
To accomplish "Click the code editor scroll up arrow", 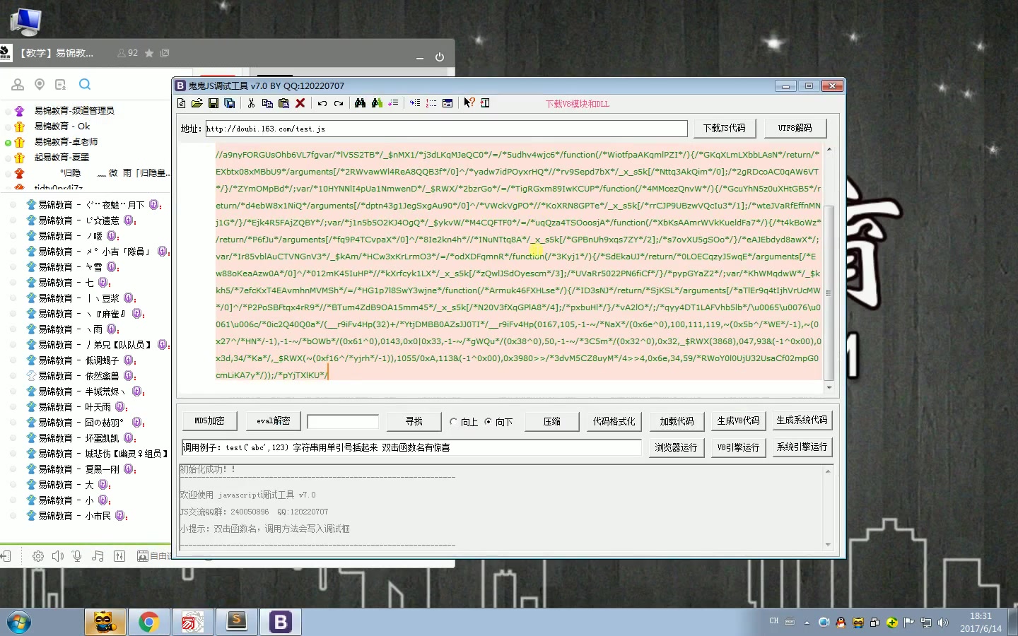I will [x=829, y=150].
